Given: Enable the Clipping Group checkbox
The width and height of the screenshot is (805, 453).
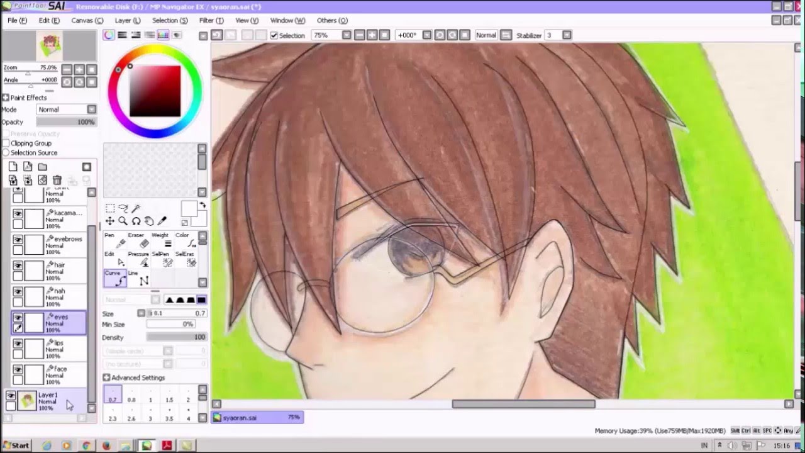Looking at the screenshot, I should click(6, 143).
